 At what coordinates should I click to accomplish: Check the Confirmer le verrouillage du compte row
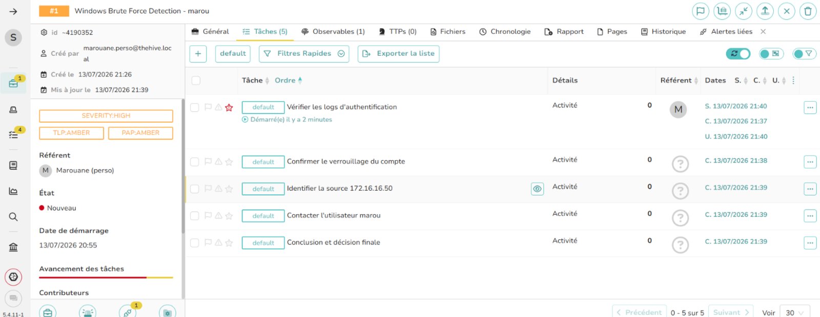pyautogui.click(x=194, y=162)
